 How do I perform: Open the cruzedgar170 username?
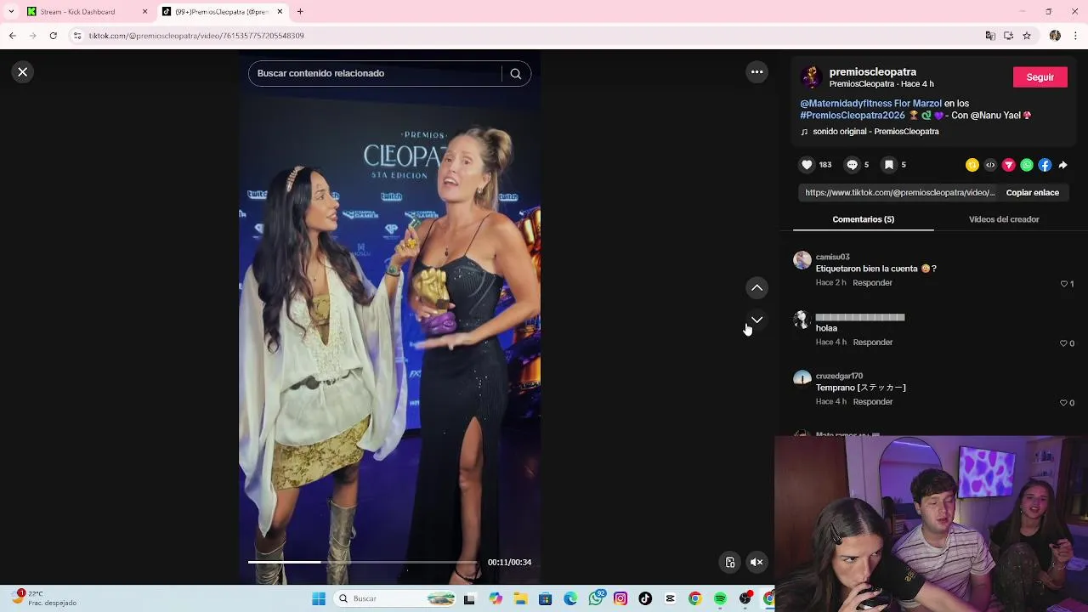[x=839, y=376]
